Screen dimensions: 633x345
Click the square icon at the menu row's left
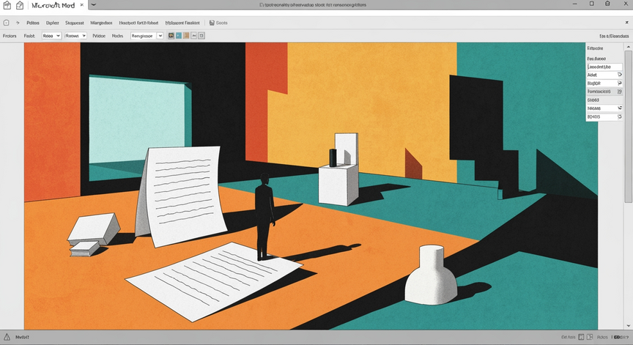(6, 23)
